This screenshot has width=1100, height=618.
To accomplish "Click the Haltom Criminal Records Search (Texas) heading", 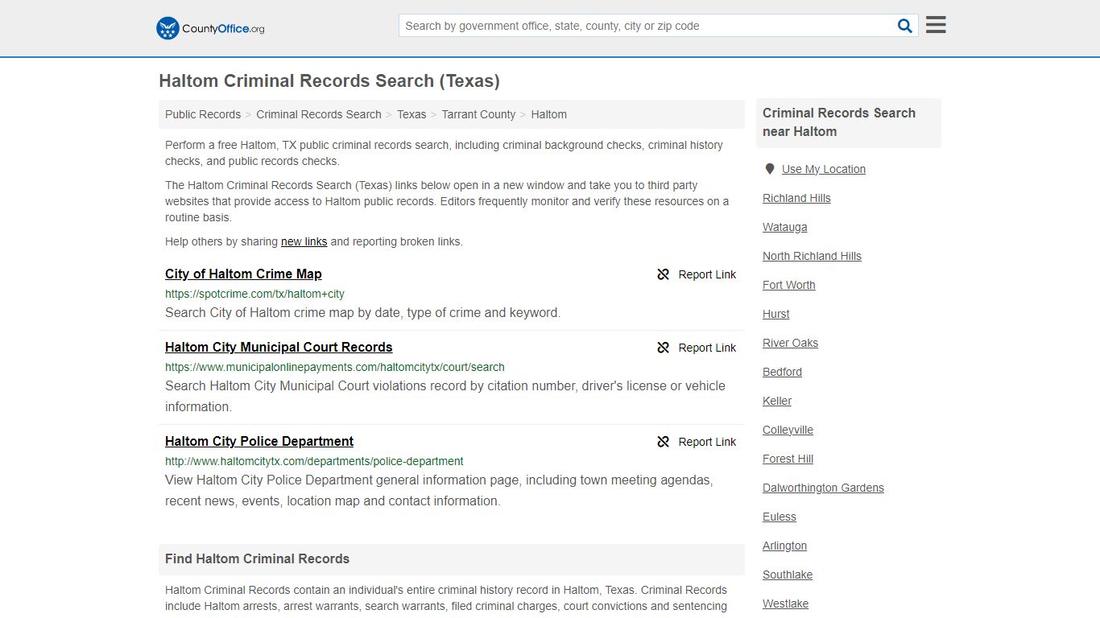I will coord(329,80).
